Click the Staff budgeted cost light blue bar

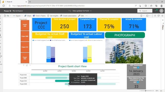coord(48,52)
